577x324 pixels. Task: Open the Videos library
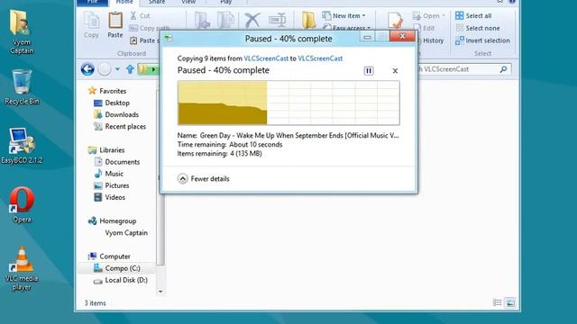point(110,197)
